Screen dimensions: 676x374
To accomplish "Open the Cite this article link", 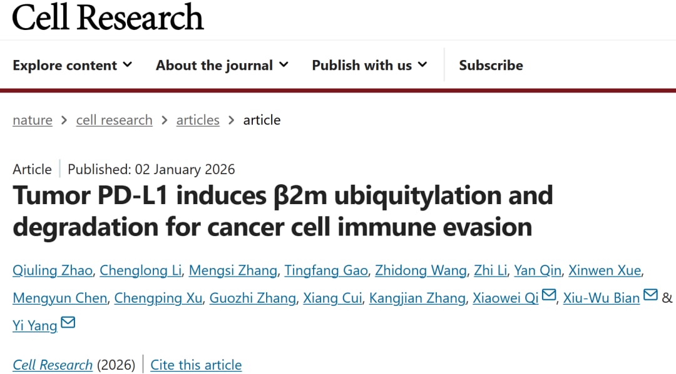I will (196, 365).
